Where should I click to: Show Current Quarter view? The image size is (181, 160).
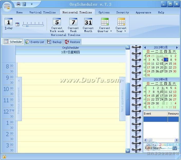104,25
